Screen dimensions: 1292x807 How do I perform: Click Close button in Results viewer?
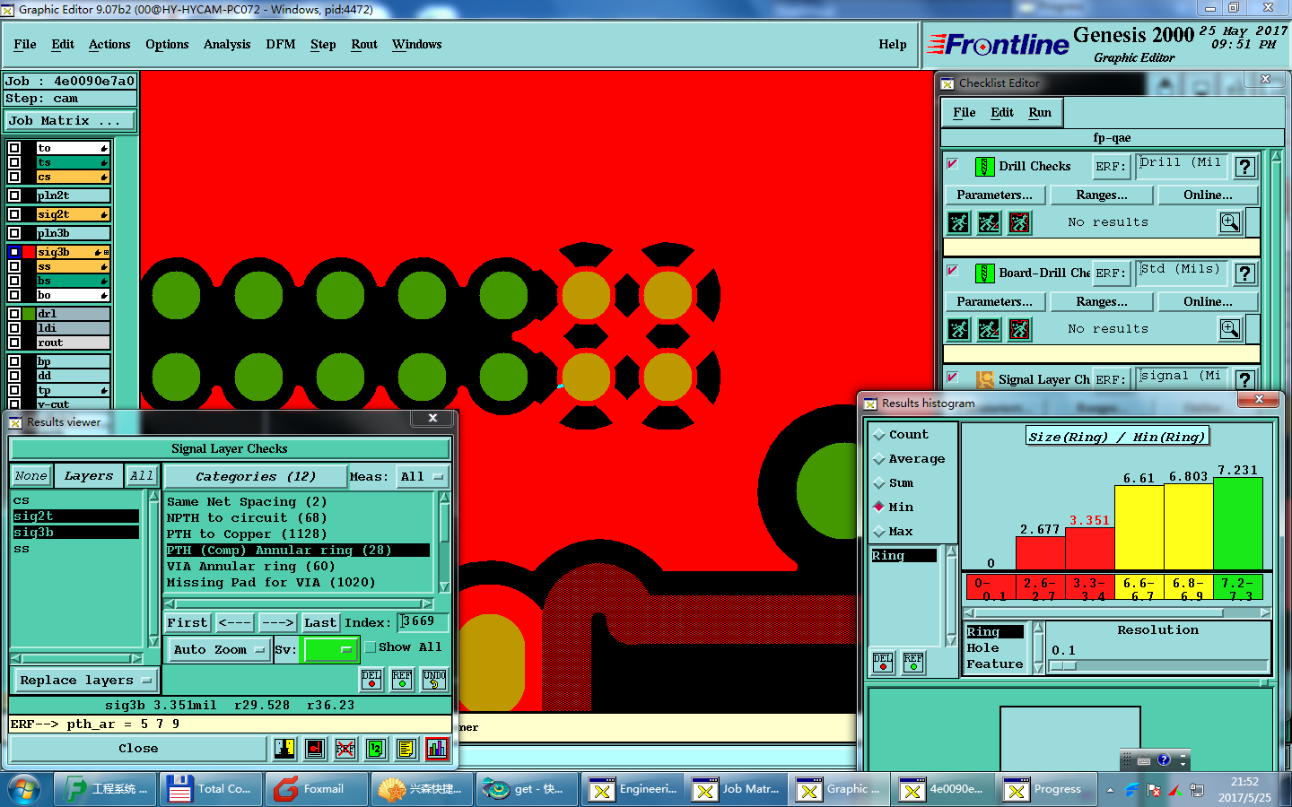pyautogui.click(x=138, y=749)
